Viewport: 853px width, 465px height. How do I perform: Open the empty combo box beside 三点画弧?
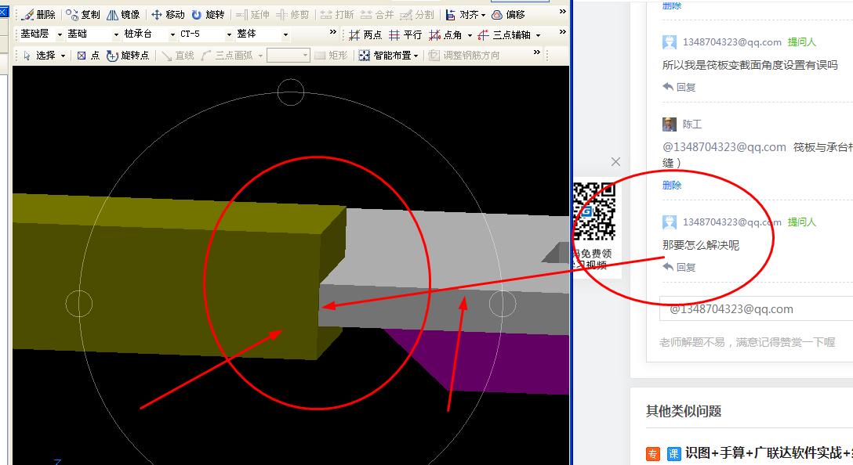click(x=289, y=56)
